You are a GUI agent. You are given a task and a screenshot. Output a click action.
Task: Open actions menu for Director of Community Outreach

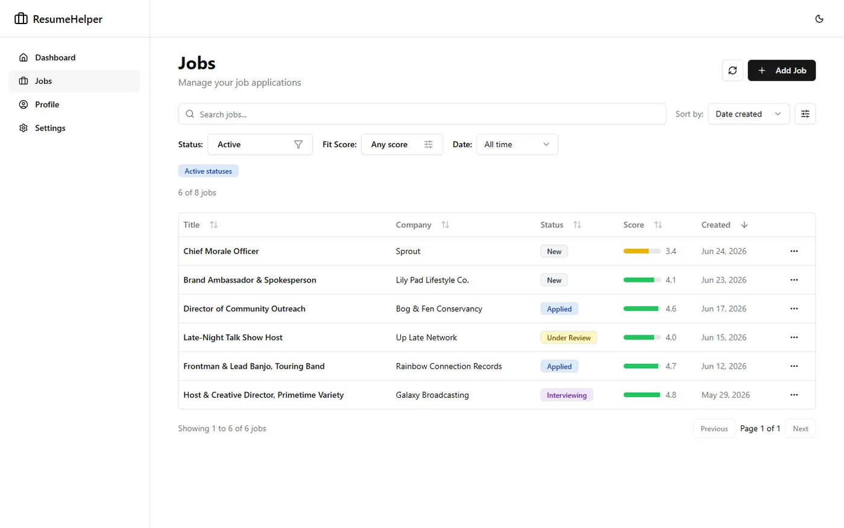click(x=794, y=308)
